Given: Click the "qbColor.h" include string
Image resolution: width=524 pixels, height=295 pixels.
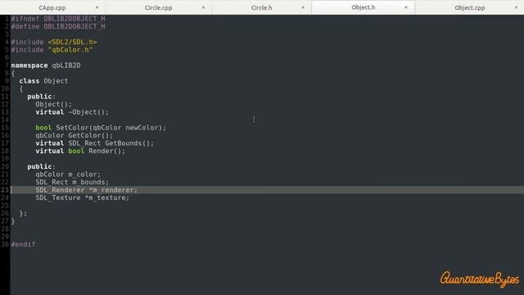Looking at the screenshot, I should tap(70, 50).
